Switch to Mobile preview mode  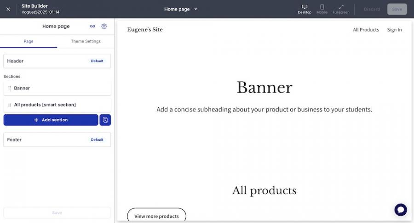tap(322, 9)
